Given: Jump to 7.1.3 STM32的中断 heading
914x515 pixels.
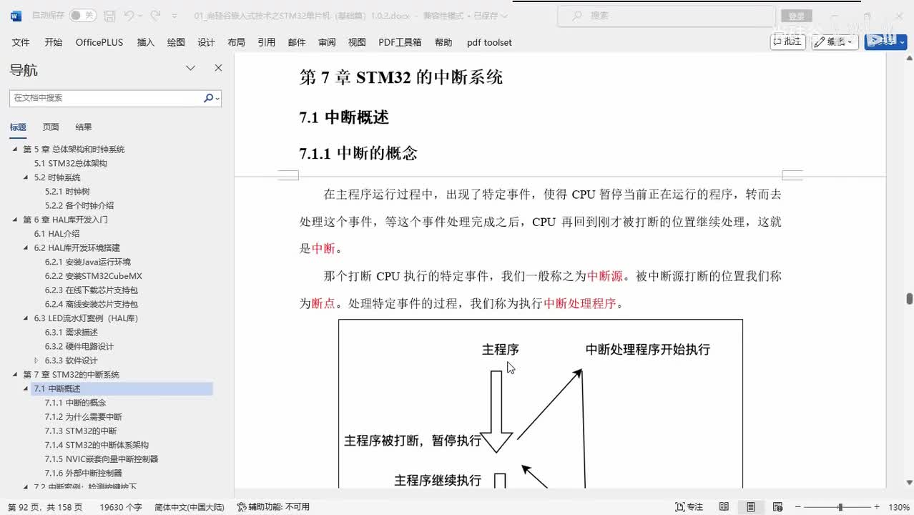Looking at the screenshot, I should pos(81,431).
